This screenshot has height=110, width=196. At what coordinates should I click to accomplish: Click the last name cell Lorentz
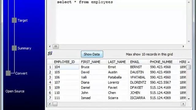117,82
